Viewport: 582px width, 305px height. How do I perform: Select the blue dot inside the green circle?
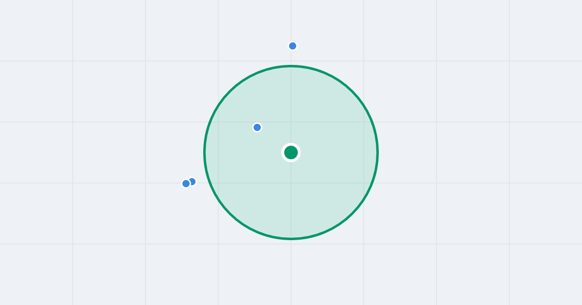(257, 127)
